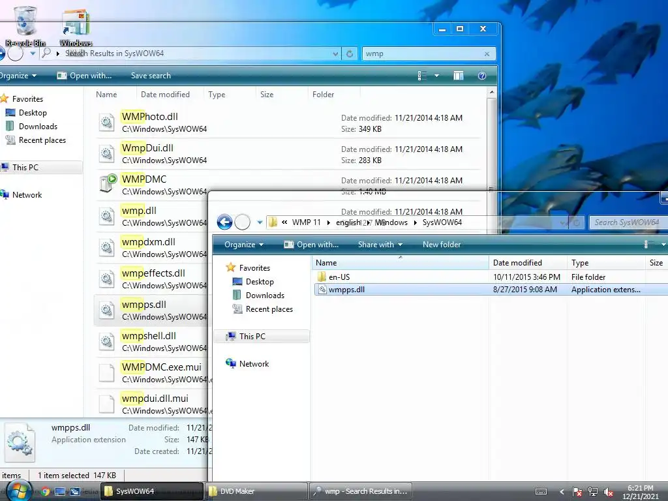Open touch keyboard from taskbar

click(x=541, y=492)
